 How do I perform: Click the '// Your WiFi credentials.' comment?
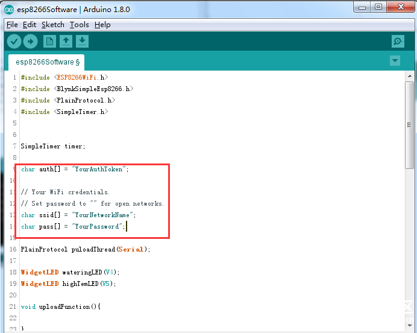[x=65, y=192]
